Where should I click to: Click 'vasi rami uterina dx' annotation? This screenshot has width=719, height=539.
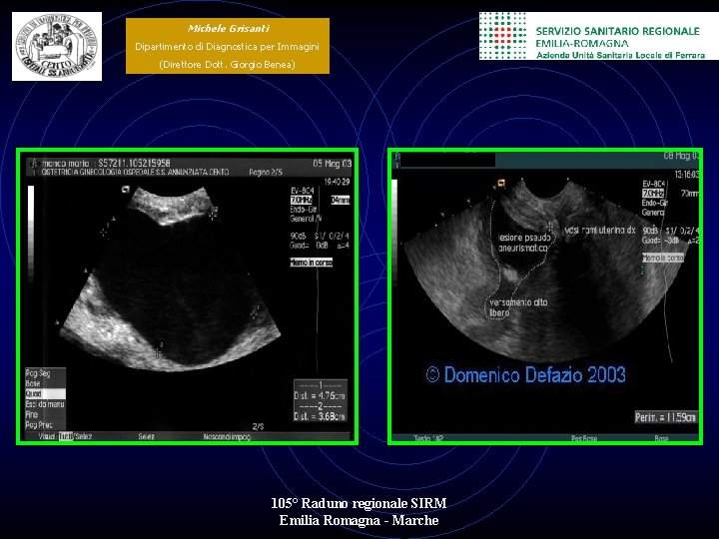(x=600, y=231)
